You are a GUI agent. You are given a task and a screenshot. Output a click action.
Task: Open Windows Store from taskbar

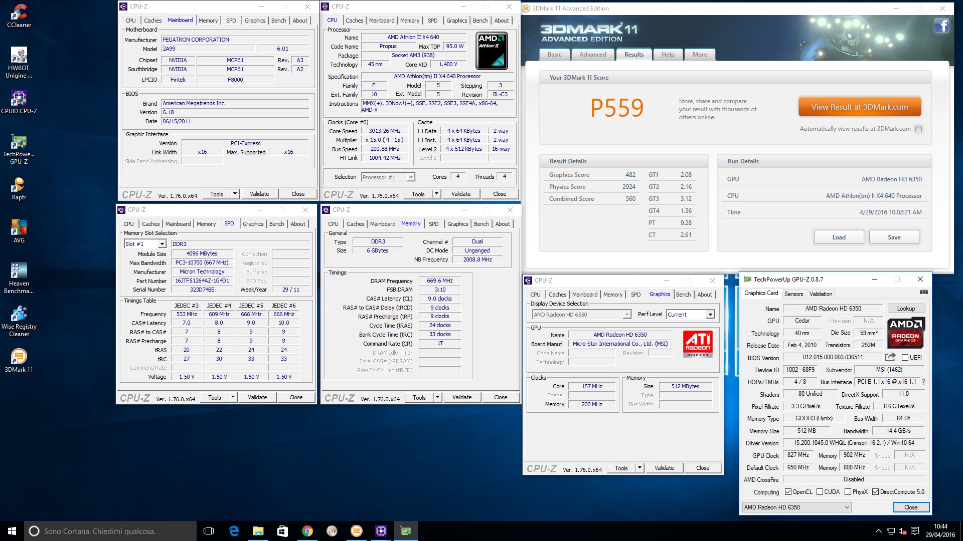(x=282, y=531)
